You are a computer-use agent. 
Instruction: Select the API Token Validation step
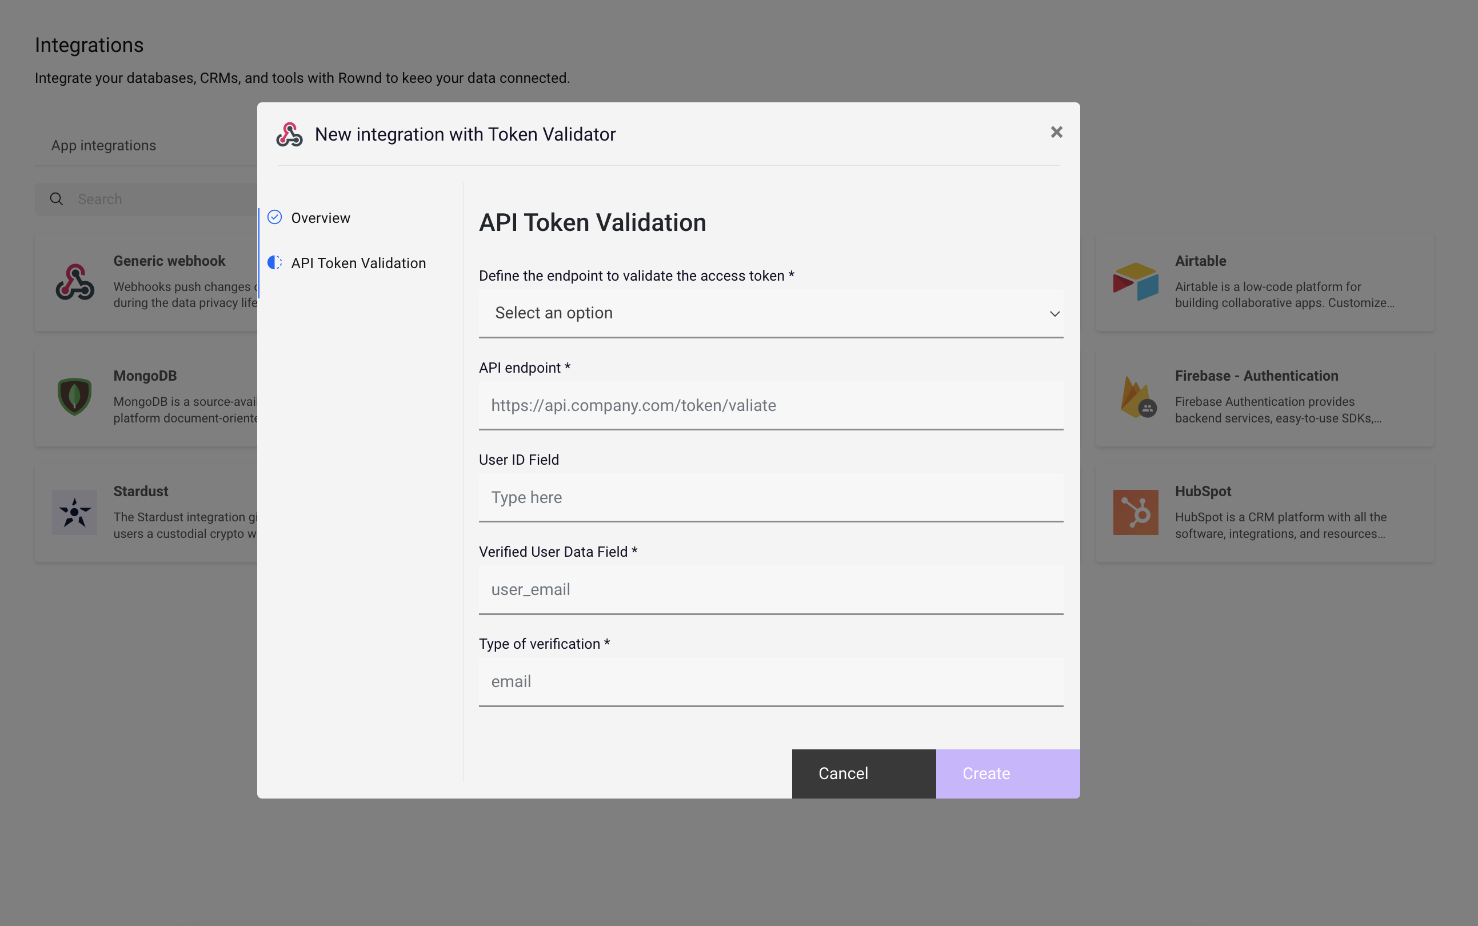[358, 263]
